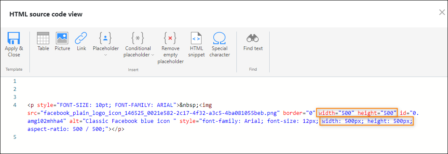Click the HTML snippet label
This screenshot has width=448, height=154.
click(x=196, y=51)
